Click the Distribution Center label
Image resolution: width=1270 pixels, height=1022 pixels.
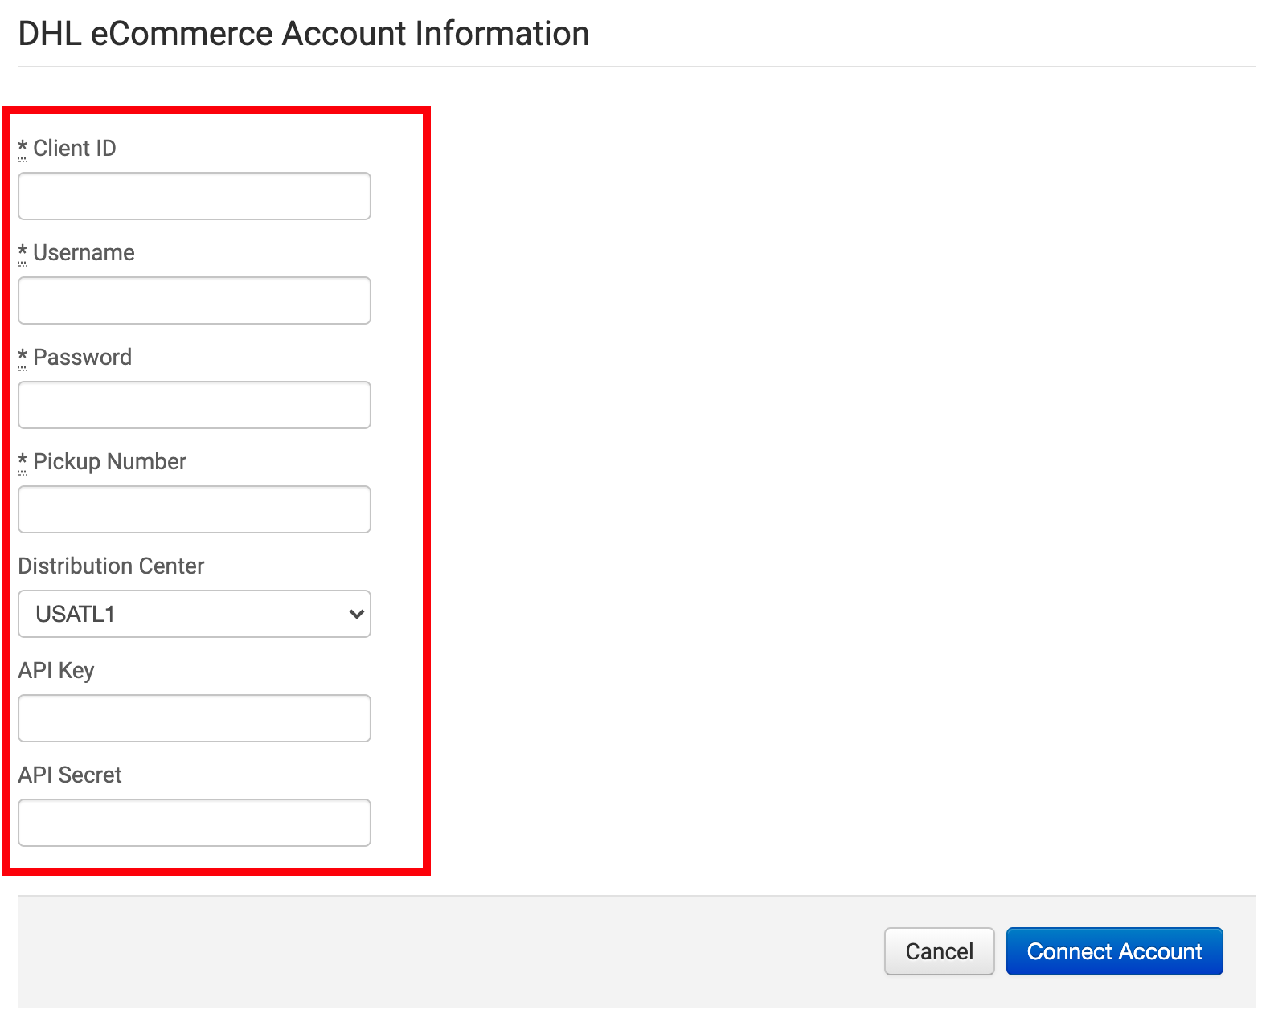coord(111,566)
